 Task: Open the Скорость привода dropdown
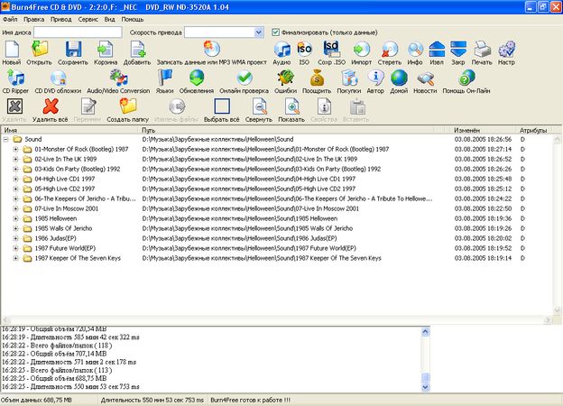click(259, 32)
